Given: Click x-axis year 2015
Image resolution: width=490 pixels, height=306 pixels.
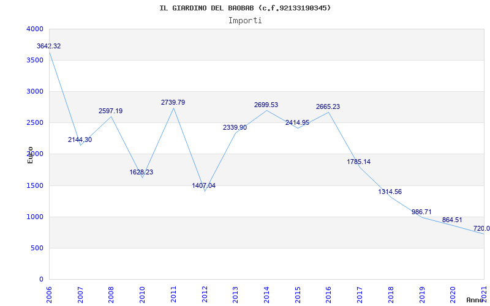Looking at the screenshot, I should tap(298, 295).
